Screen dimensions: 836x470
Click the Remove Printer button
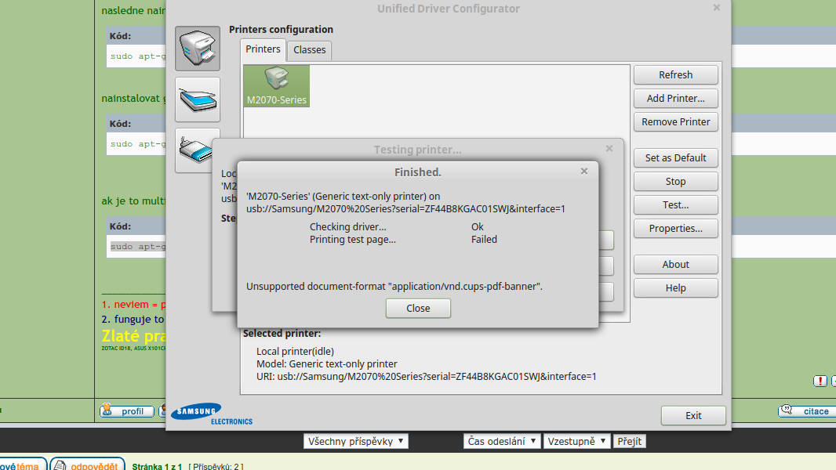click(x=675, y=122)
